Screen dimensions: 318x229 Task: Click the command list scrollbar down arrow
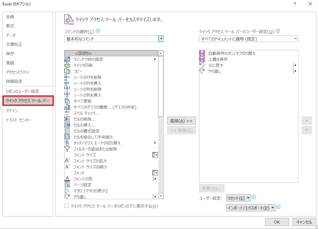click(x=161, y=196)
